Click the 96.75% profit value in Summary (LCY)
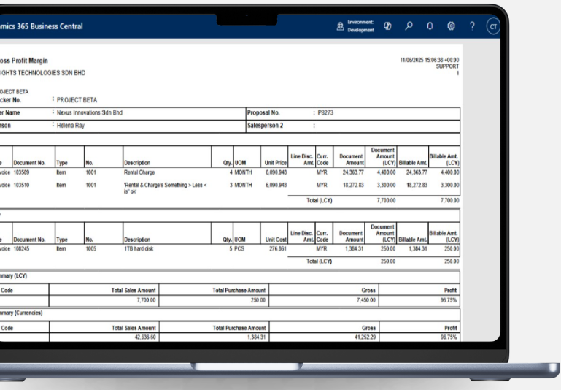 pos(449,300)
